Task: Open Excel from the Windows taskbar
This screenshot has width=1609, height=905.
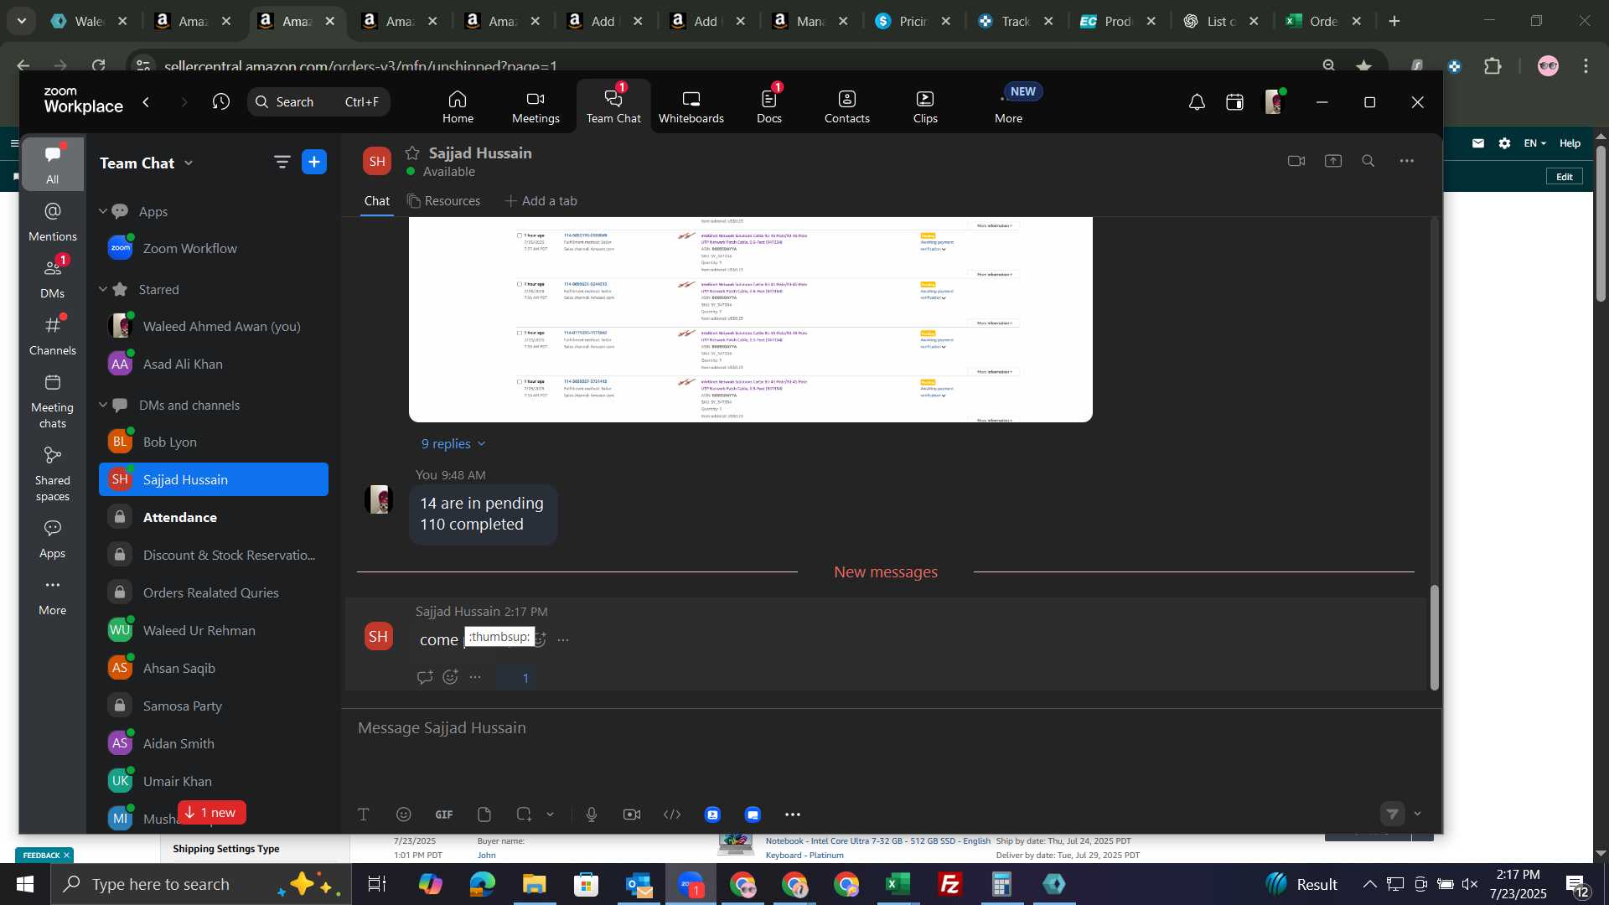Action: coord(898,884)
